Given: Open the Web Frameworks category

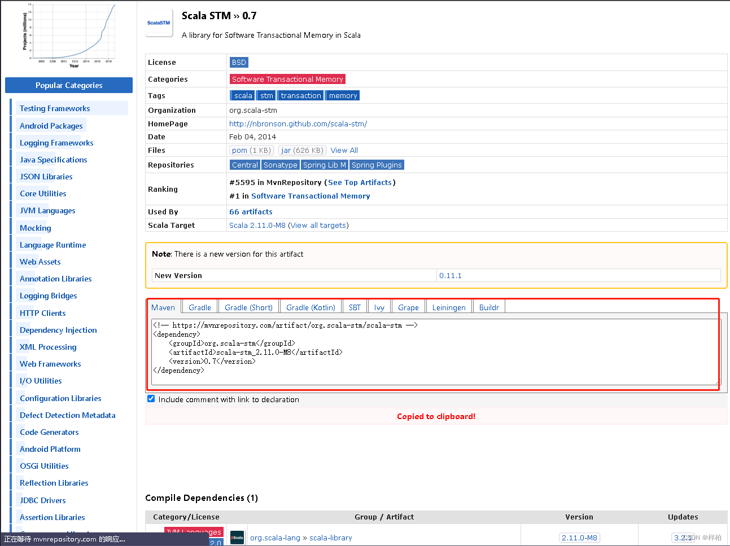Looking at the screenshot, I should pyautogui.click(x=50, y=364).
